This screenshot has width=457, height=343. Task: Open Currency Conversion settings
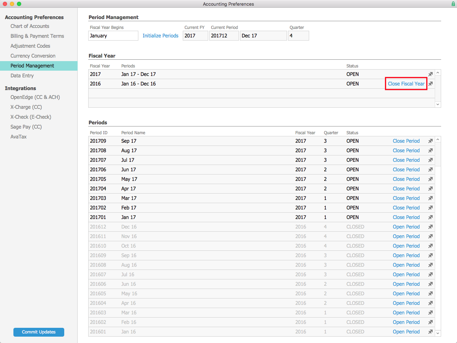(x=33, y=56)
